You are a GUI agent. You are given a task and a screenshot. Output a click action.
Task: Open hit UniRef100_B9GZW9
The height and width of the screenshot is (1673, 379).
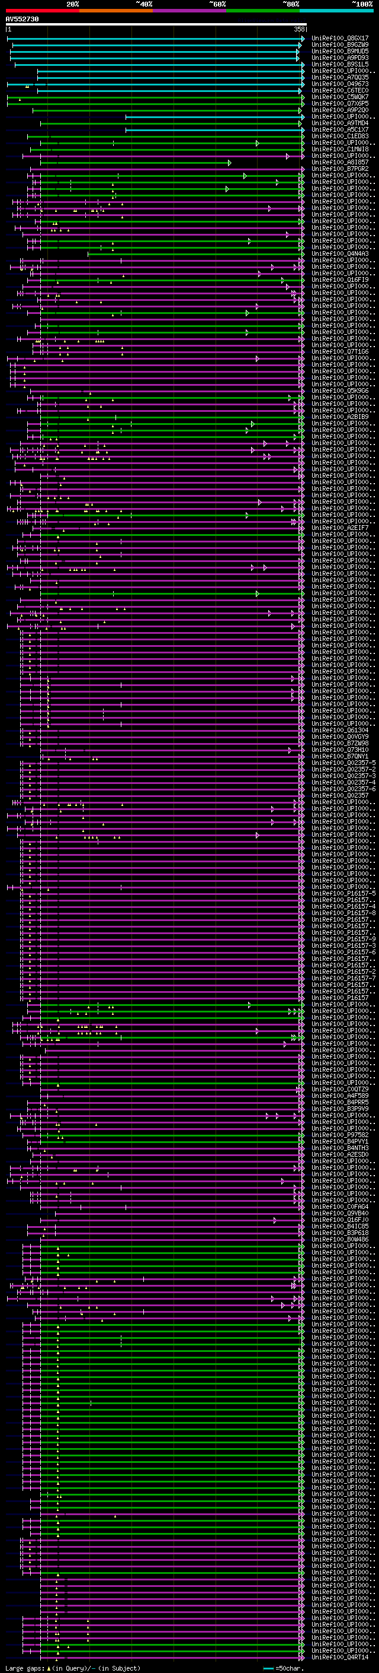340,45
